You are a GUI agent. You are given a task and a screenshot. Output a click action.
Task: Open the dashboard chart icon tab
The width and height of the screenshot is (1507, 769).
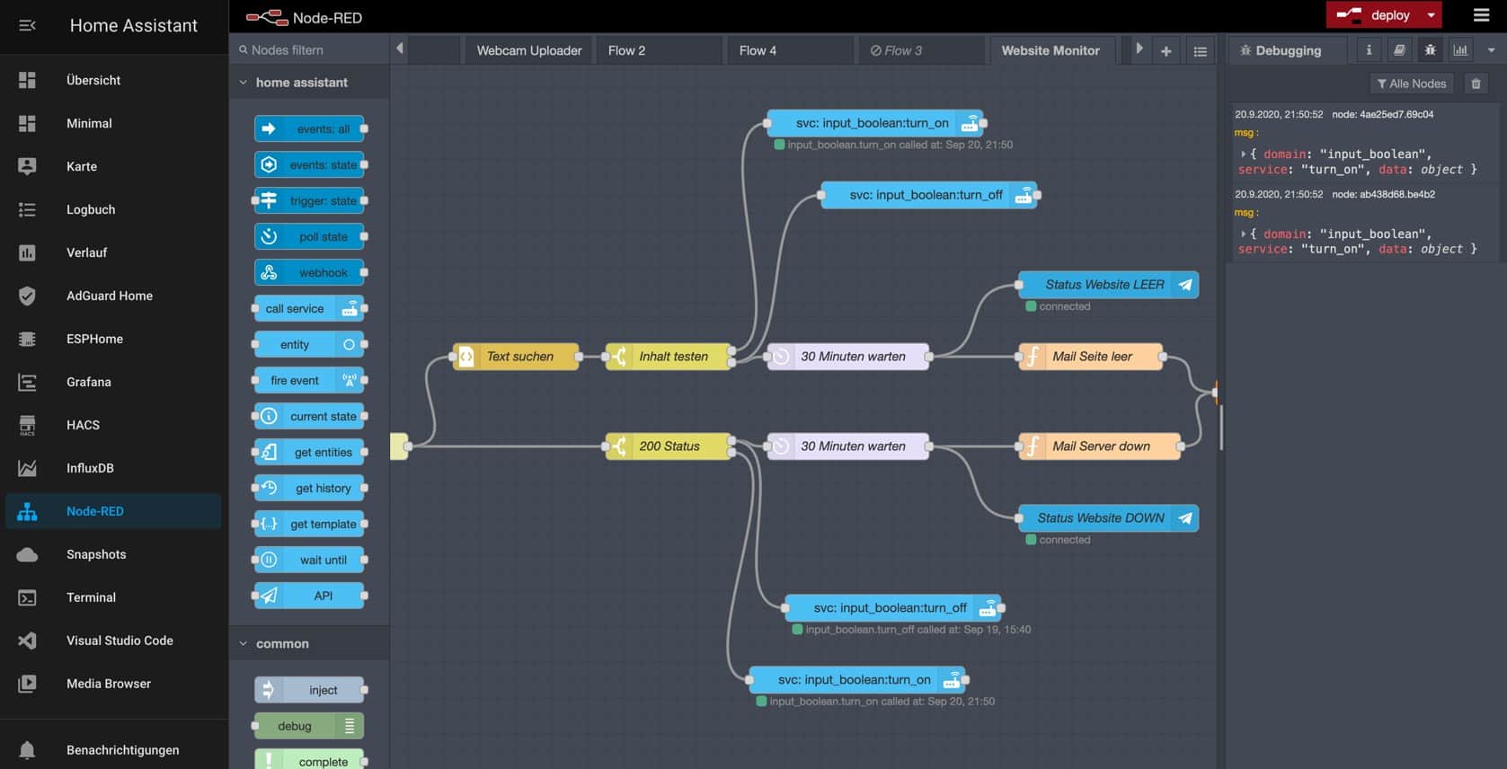(1460, 50)
